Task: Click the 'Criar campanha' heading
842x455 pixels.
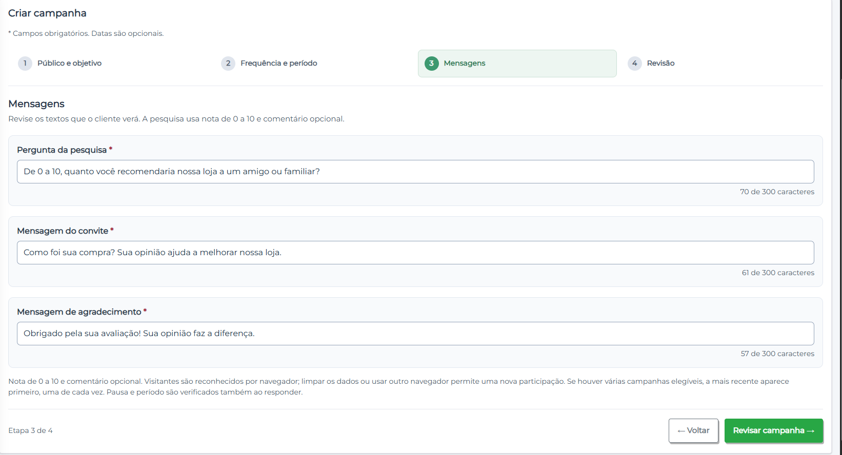Action: [x=47, y=13]
